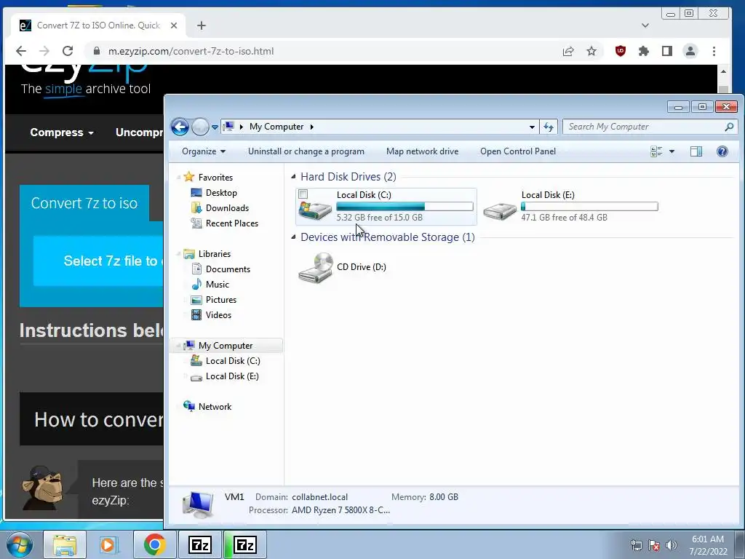The image size is (745, 559).
Task: Toggle the preview pane icon
Action: [696, 151]
